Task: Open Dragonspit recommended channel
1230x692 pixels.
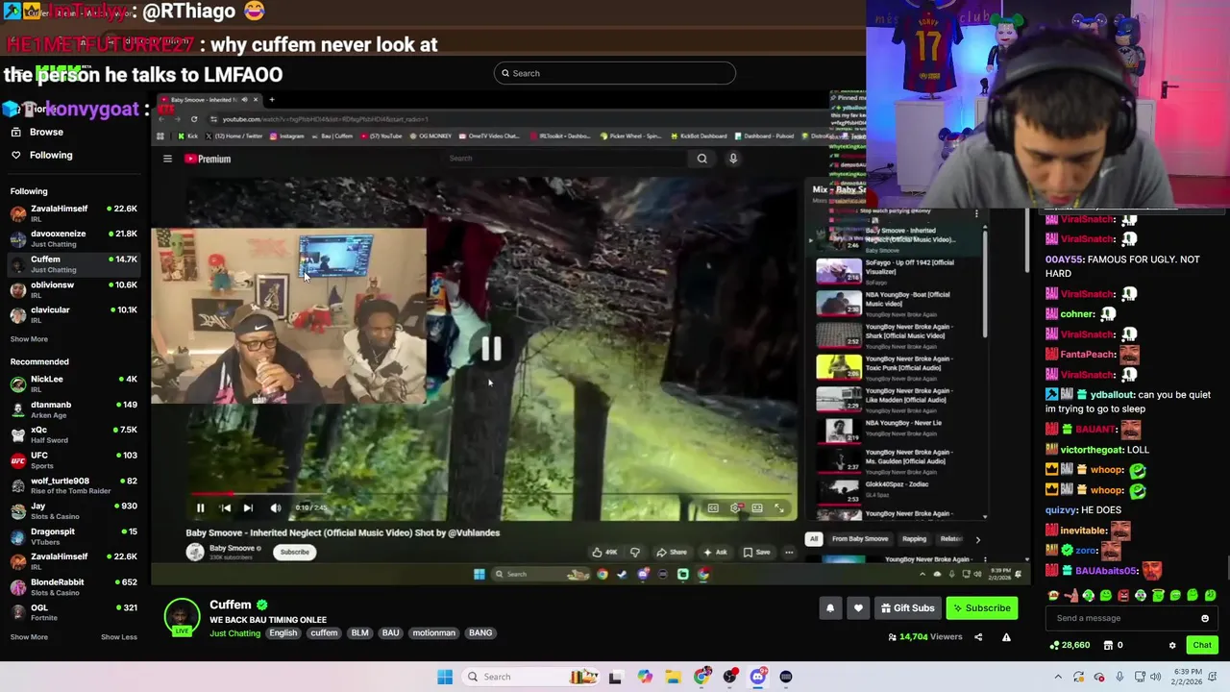Action: [x=74, y=536]
